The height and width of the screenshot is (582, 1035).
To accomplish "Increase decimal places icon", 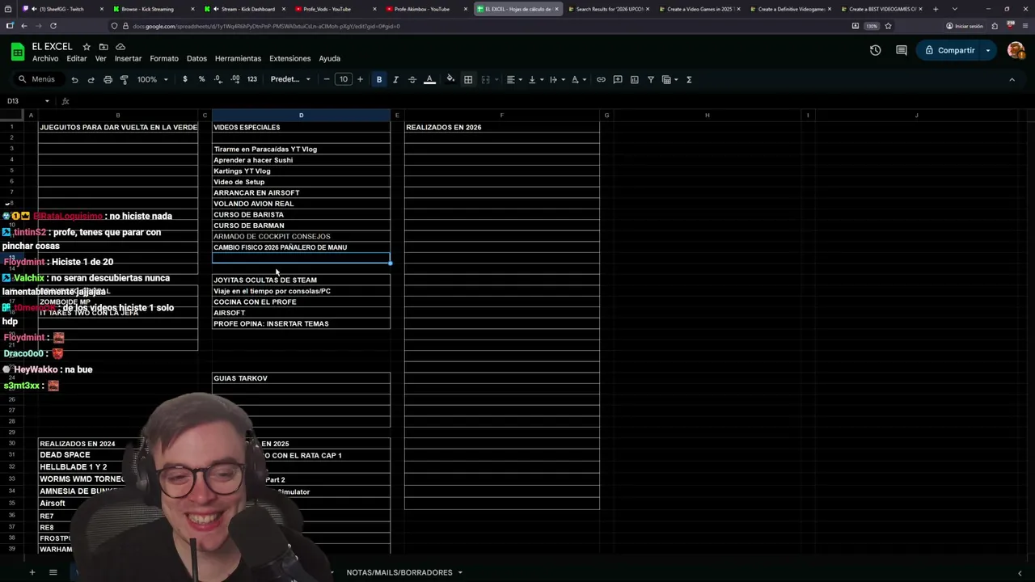I will [x=235, y=79].
